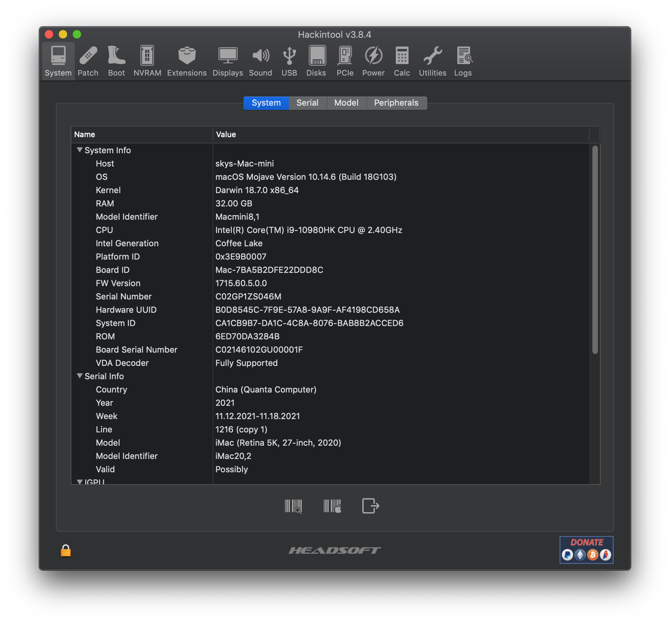Image resolution: width=670 pixels, height=622 pixels.
Task: Select the Intel Generation row
Action: pyautogui.click(x=330, y=243)
